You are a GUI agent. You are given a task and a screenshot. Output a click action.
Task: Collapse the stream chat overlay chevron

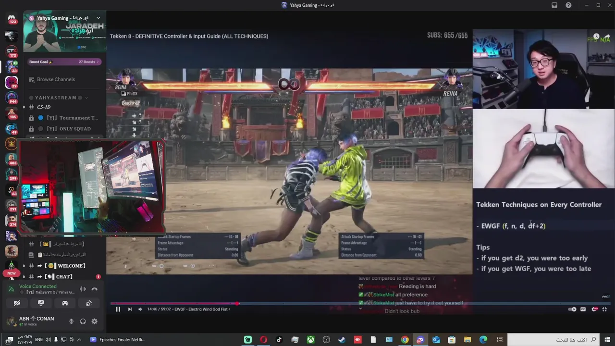[360, 309]
